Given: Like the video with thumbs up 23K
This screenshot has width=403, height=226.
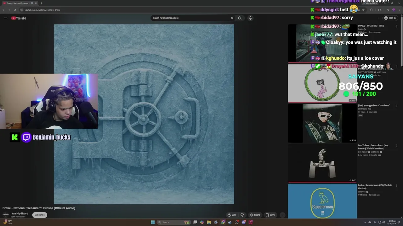Looking at the screenshot, I should click(x=232, y=215).
